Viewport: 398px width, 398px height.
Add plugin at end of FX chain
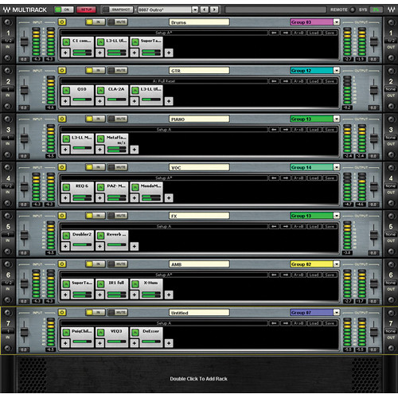click(135, 246)
